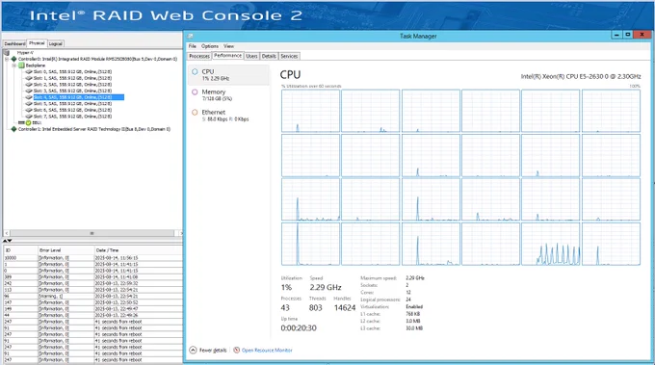Screen dimensions: 655x365
Task: Sort log by Error Level column header
Action: point(66,250)
